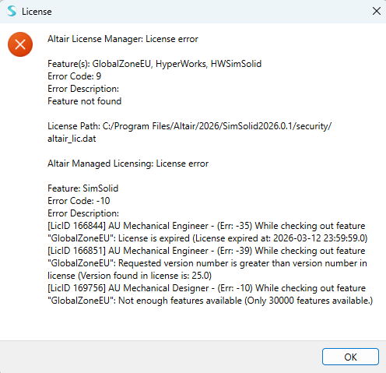Viewport: 386px width, 373px height.
Task: Click the 'altair_lic.dat' file name text
Action: tap(72, 139)
